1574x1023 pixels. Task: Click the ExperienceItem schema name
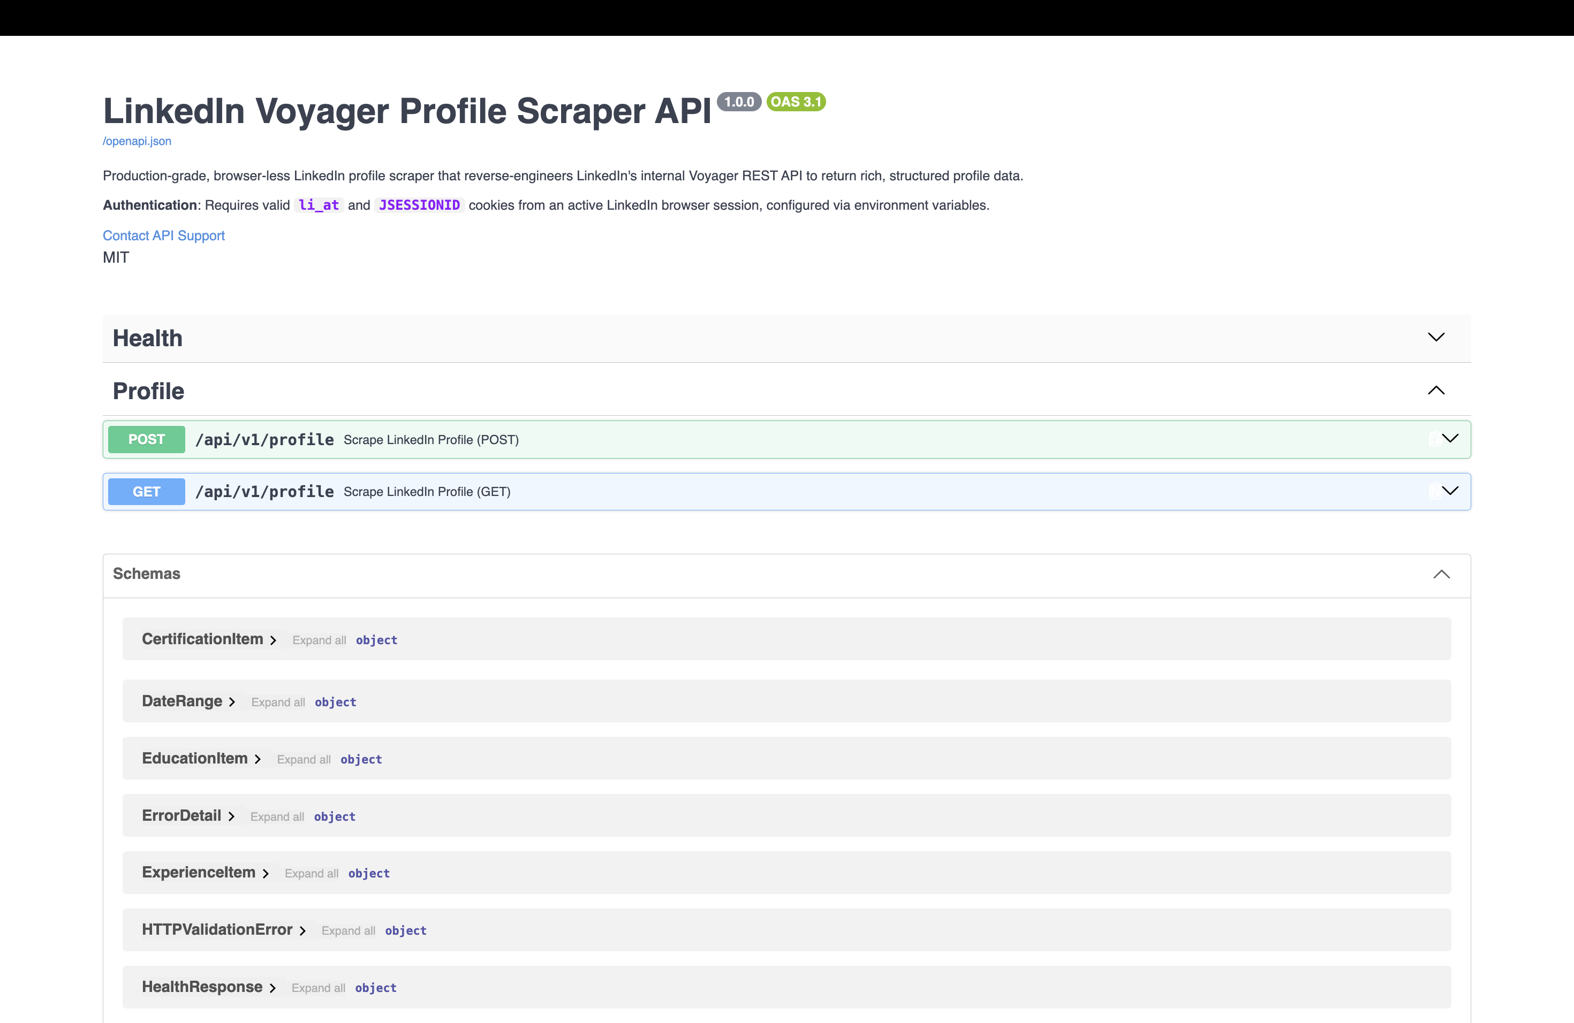coord(199,872)
